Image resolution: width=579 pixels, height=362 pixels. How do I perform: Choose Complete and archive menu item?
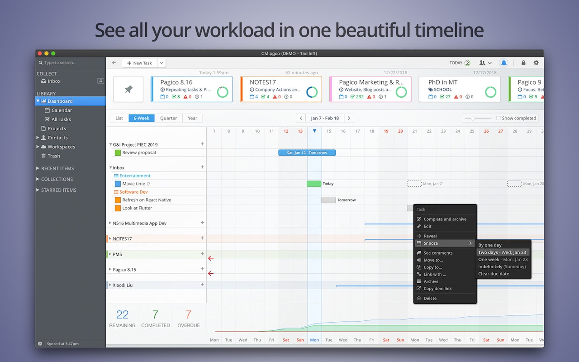click(445, 219)
